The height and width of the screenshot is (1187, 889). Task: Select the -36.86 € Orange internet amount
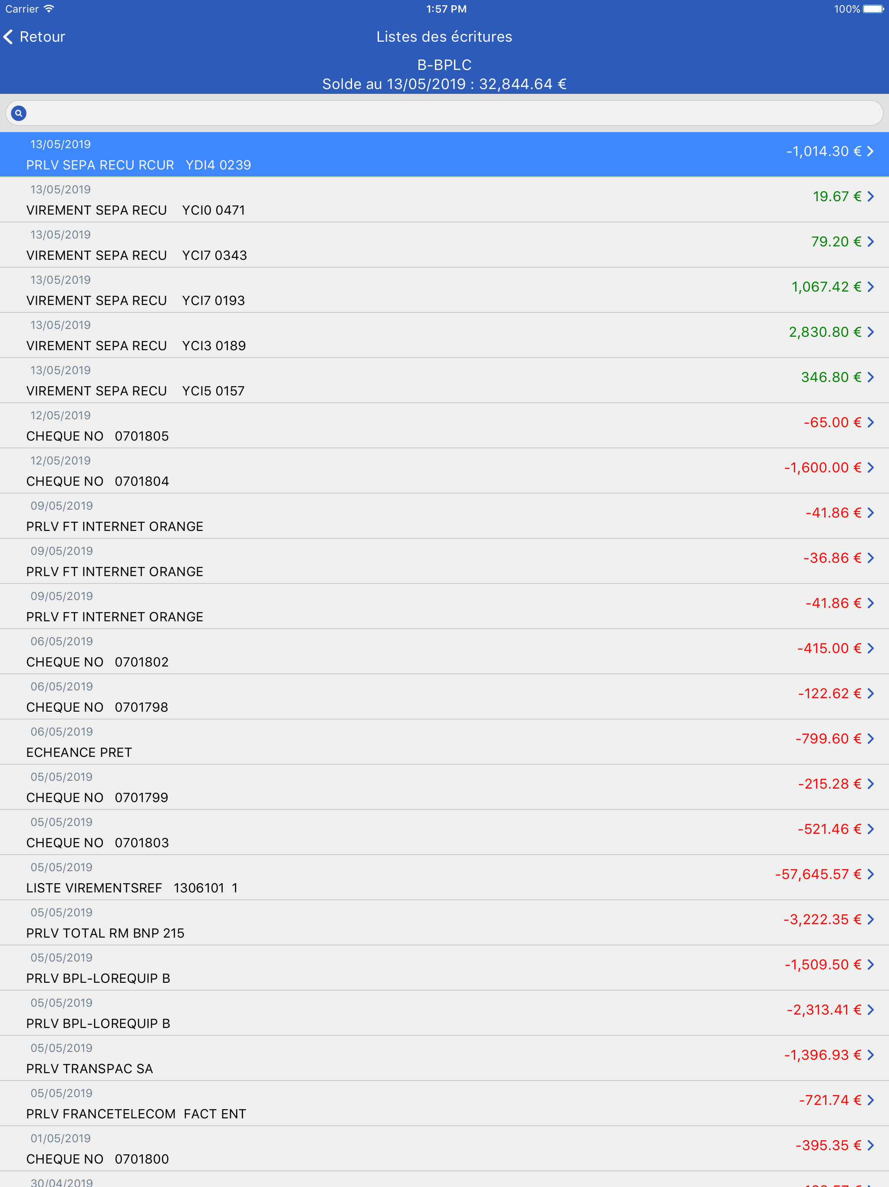(x=832, y=558)
